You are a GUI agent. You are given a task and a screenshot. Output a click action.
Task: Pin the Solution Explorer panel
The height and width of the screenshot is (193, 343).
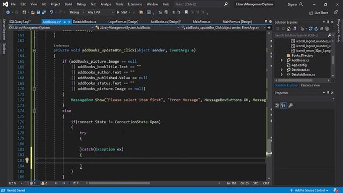point(328,22)
